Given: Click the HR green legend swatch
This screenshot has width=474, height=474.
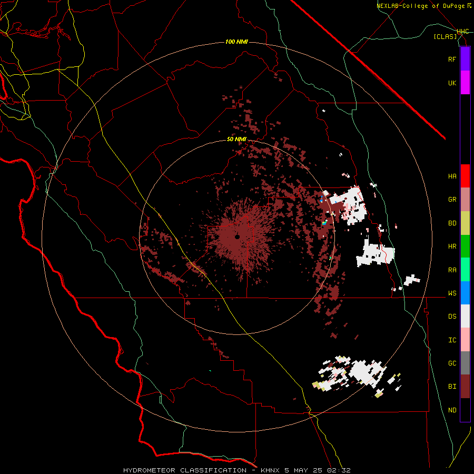Looking at the screenshot, I should [465, 246].
